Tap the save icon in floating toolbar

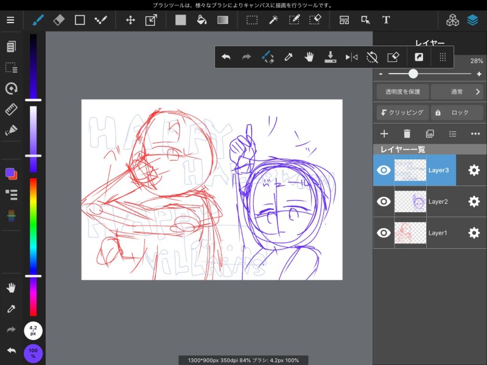point(331,57)
